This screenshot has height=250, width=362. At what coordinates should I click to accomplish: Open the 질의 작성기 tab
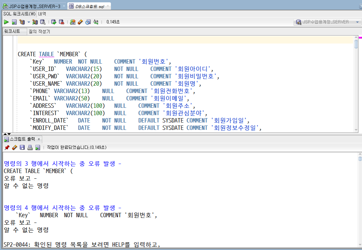click(x=39, y=31)
